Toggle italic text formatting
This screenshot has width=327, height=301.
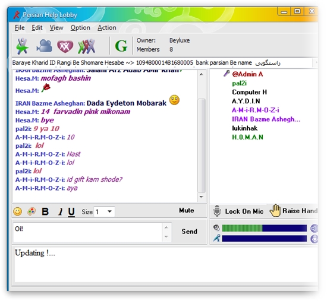point(60,212)
